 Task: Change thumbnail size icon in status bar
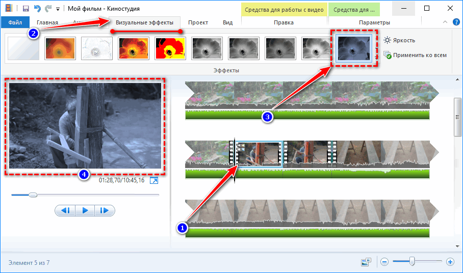tap(366, 262)
